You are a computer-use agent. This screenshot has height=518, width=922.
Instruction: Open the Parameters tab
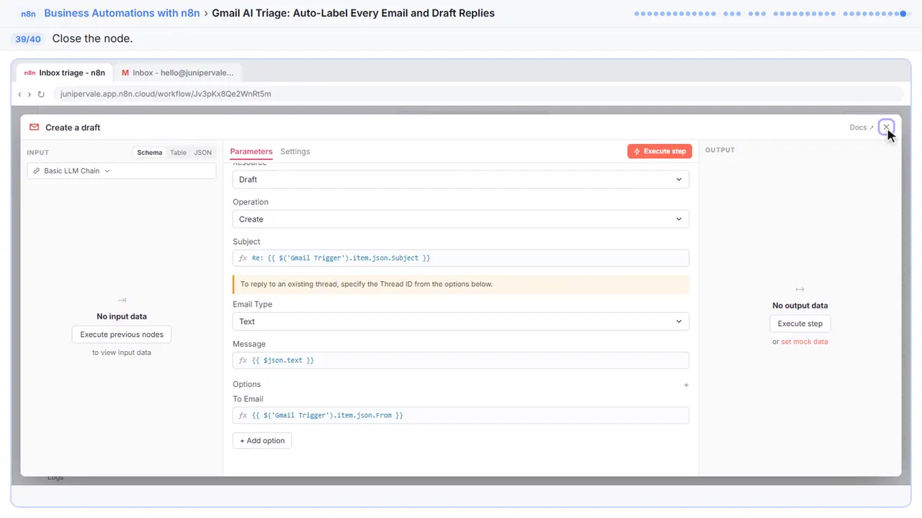(x=251, y=152)
